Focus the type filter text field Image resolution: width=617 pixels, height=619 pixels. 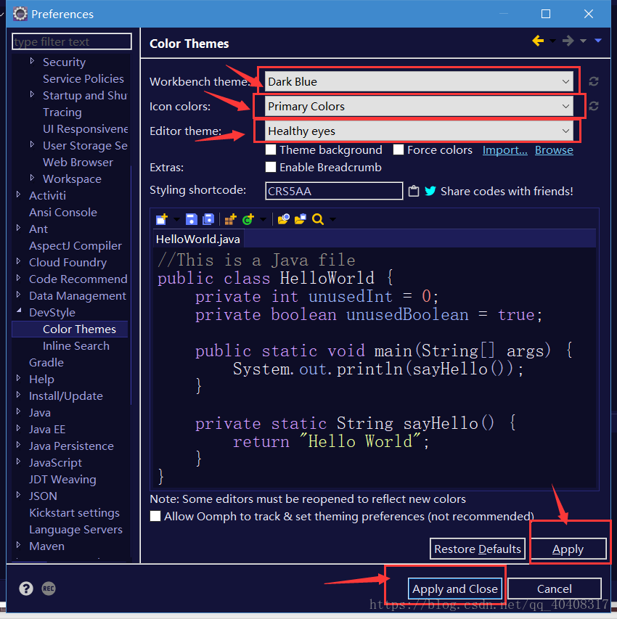click(x=71, y=41)
